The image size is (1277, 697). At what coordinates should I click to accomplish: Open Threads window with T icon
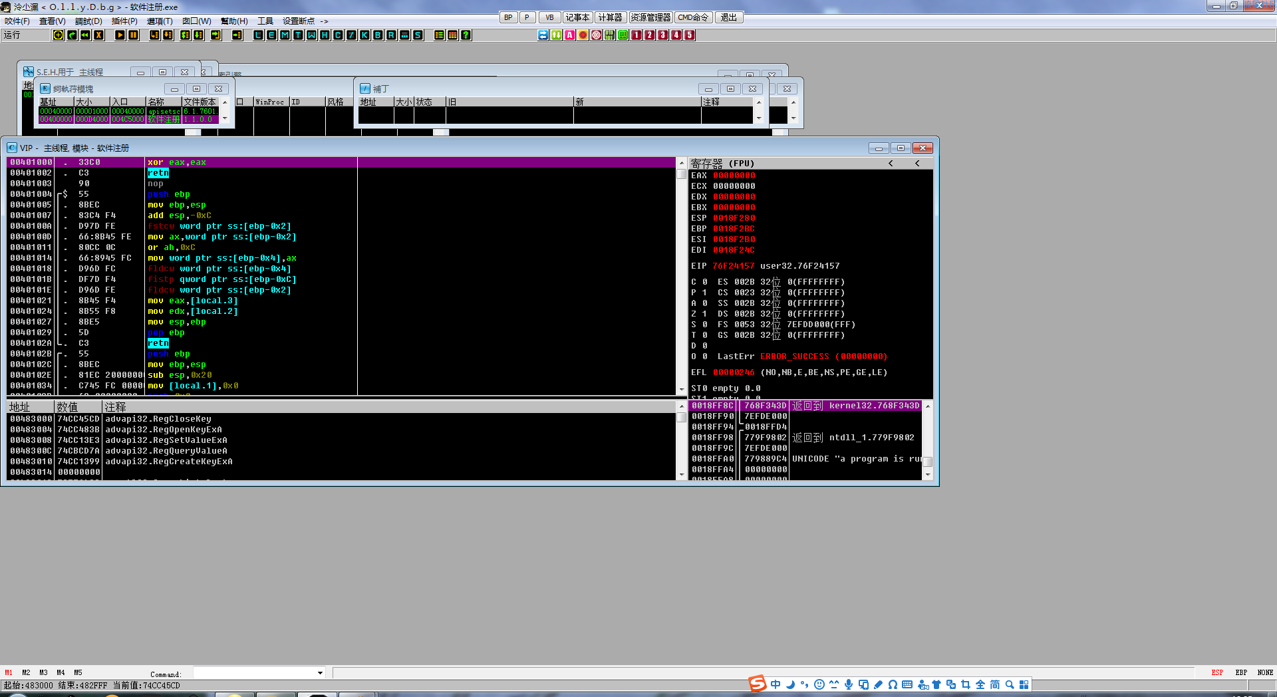click(298, 35)
